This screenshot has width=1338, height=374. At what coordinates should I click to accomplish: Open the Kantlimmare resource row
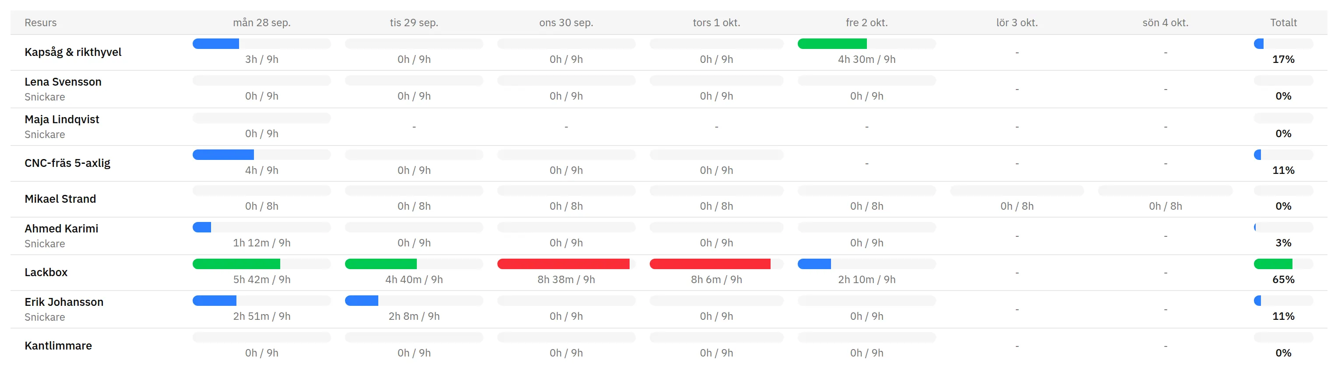669,346
